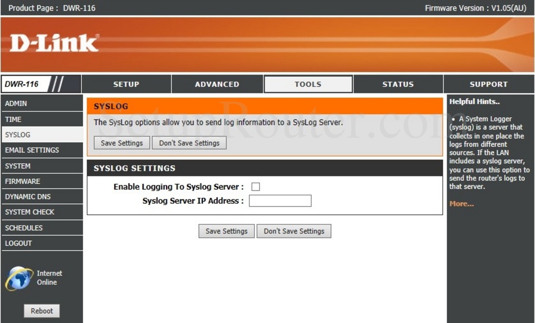Open the SETUP tab
This screenshot has height=323, width=535.
126,84
